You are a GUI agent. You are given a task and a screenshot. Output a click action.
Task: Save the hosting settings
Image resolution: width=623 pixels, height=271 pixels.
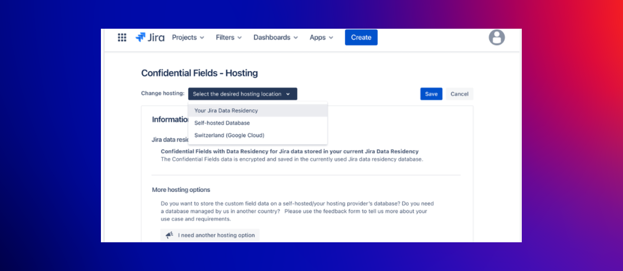[x=431, y=94]
